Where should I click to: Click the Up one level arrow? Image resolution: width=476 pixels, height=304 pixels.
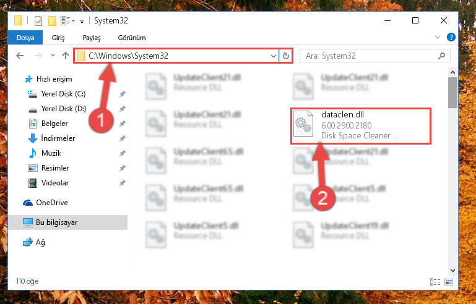pos(65,56)
